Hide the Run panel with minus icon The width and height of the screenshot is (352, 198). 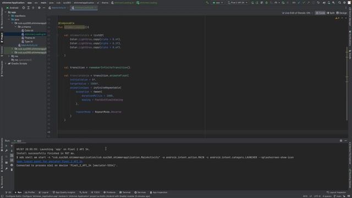click(345, 141)
